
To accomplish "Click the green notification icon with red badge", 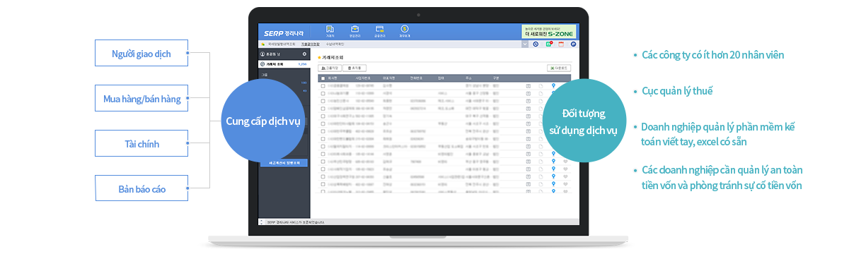I will 548,44.
